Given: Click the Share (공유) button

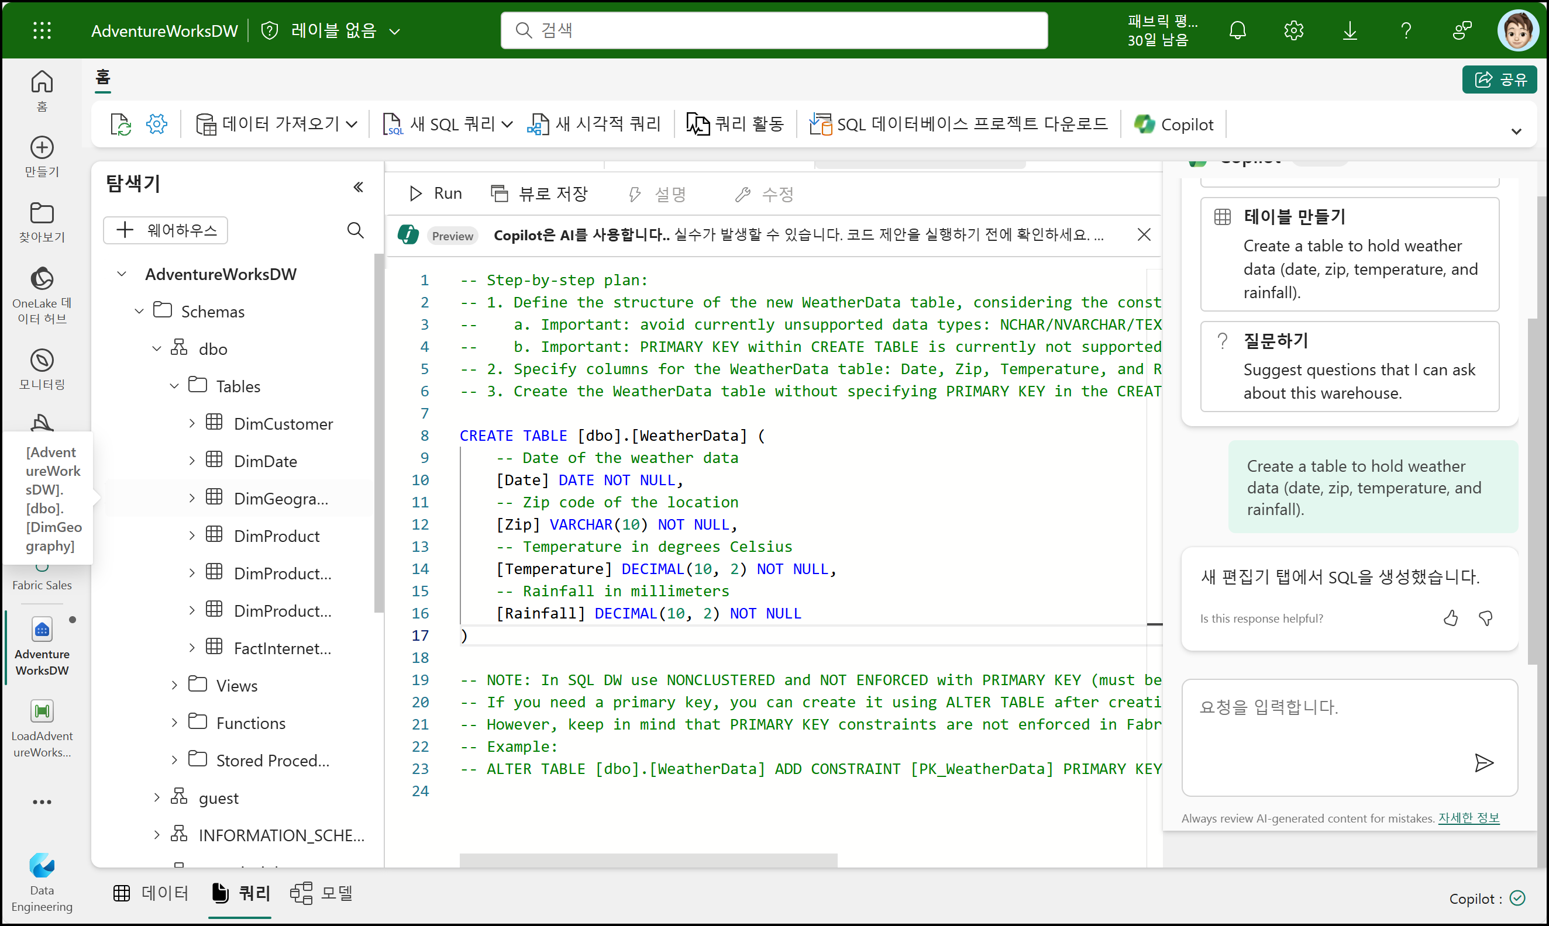Looking at the screenshot, I should pos(1500,80).
